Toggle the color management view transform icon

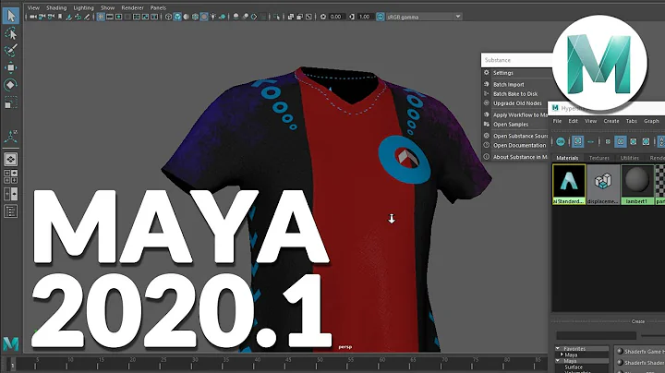381,17
